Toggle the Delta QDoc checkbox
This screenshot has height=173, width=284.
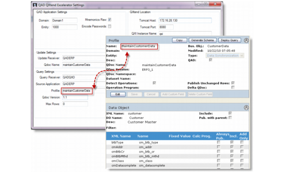pos(233,87)
